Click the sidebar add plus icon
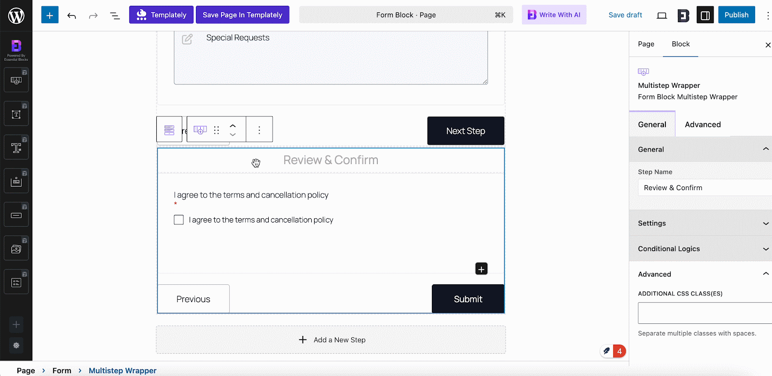 pos(16,325)
